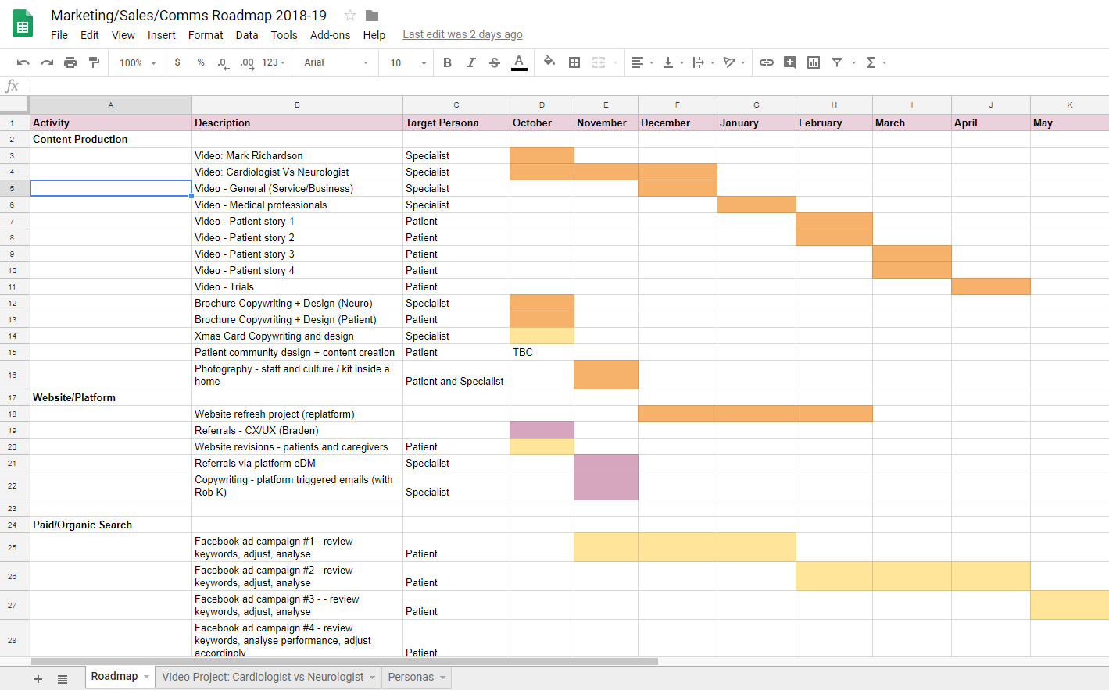
Task: Add a new sheet with the plus button
Action: point(37,678)
